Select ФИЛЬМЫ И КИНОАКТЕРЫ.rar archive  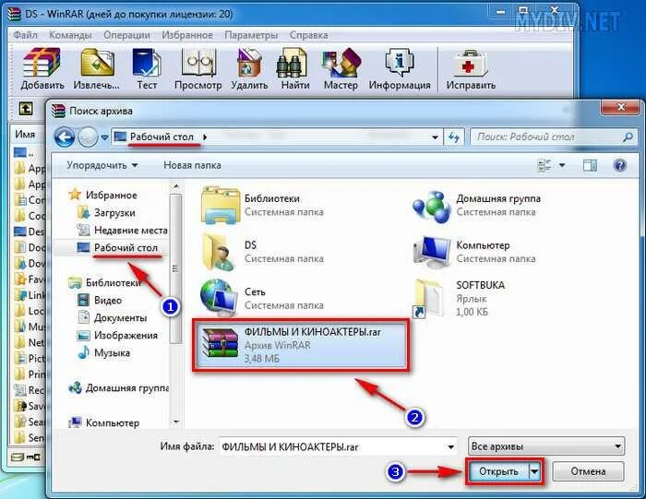(302, 345)
